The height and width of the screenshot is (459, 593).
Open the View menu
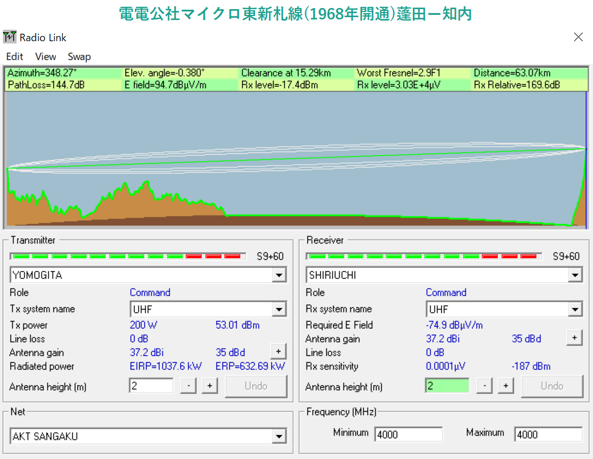click(46, 57)
